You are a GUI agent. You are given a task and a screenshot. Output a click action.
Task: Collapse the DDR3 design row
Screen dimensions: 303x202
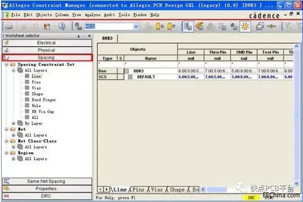pos(127,71)
